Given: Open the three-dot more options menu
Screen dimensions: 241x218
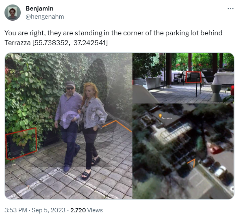Looking at the screenshot, I should [230, 9].
